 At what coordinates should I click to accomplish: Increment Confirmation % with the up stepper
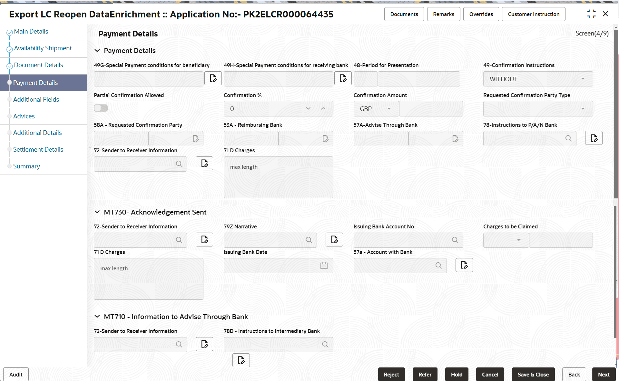pyautogui.click(x=323, y=109)
